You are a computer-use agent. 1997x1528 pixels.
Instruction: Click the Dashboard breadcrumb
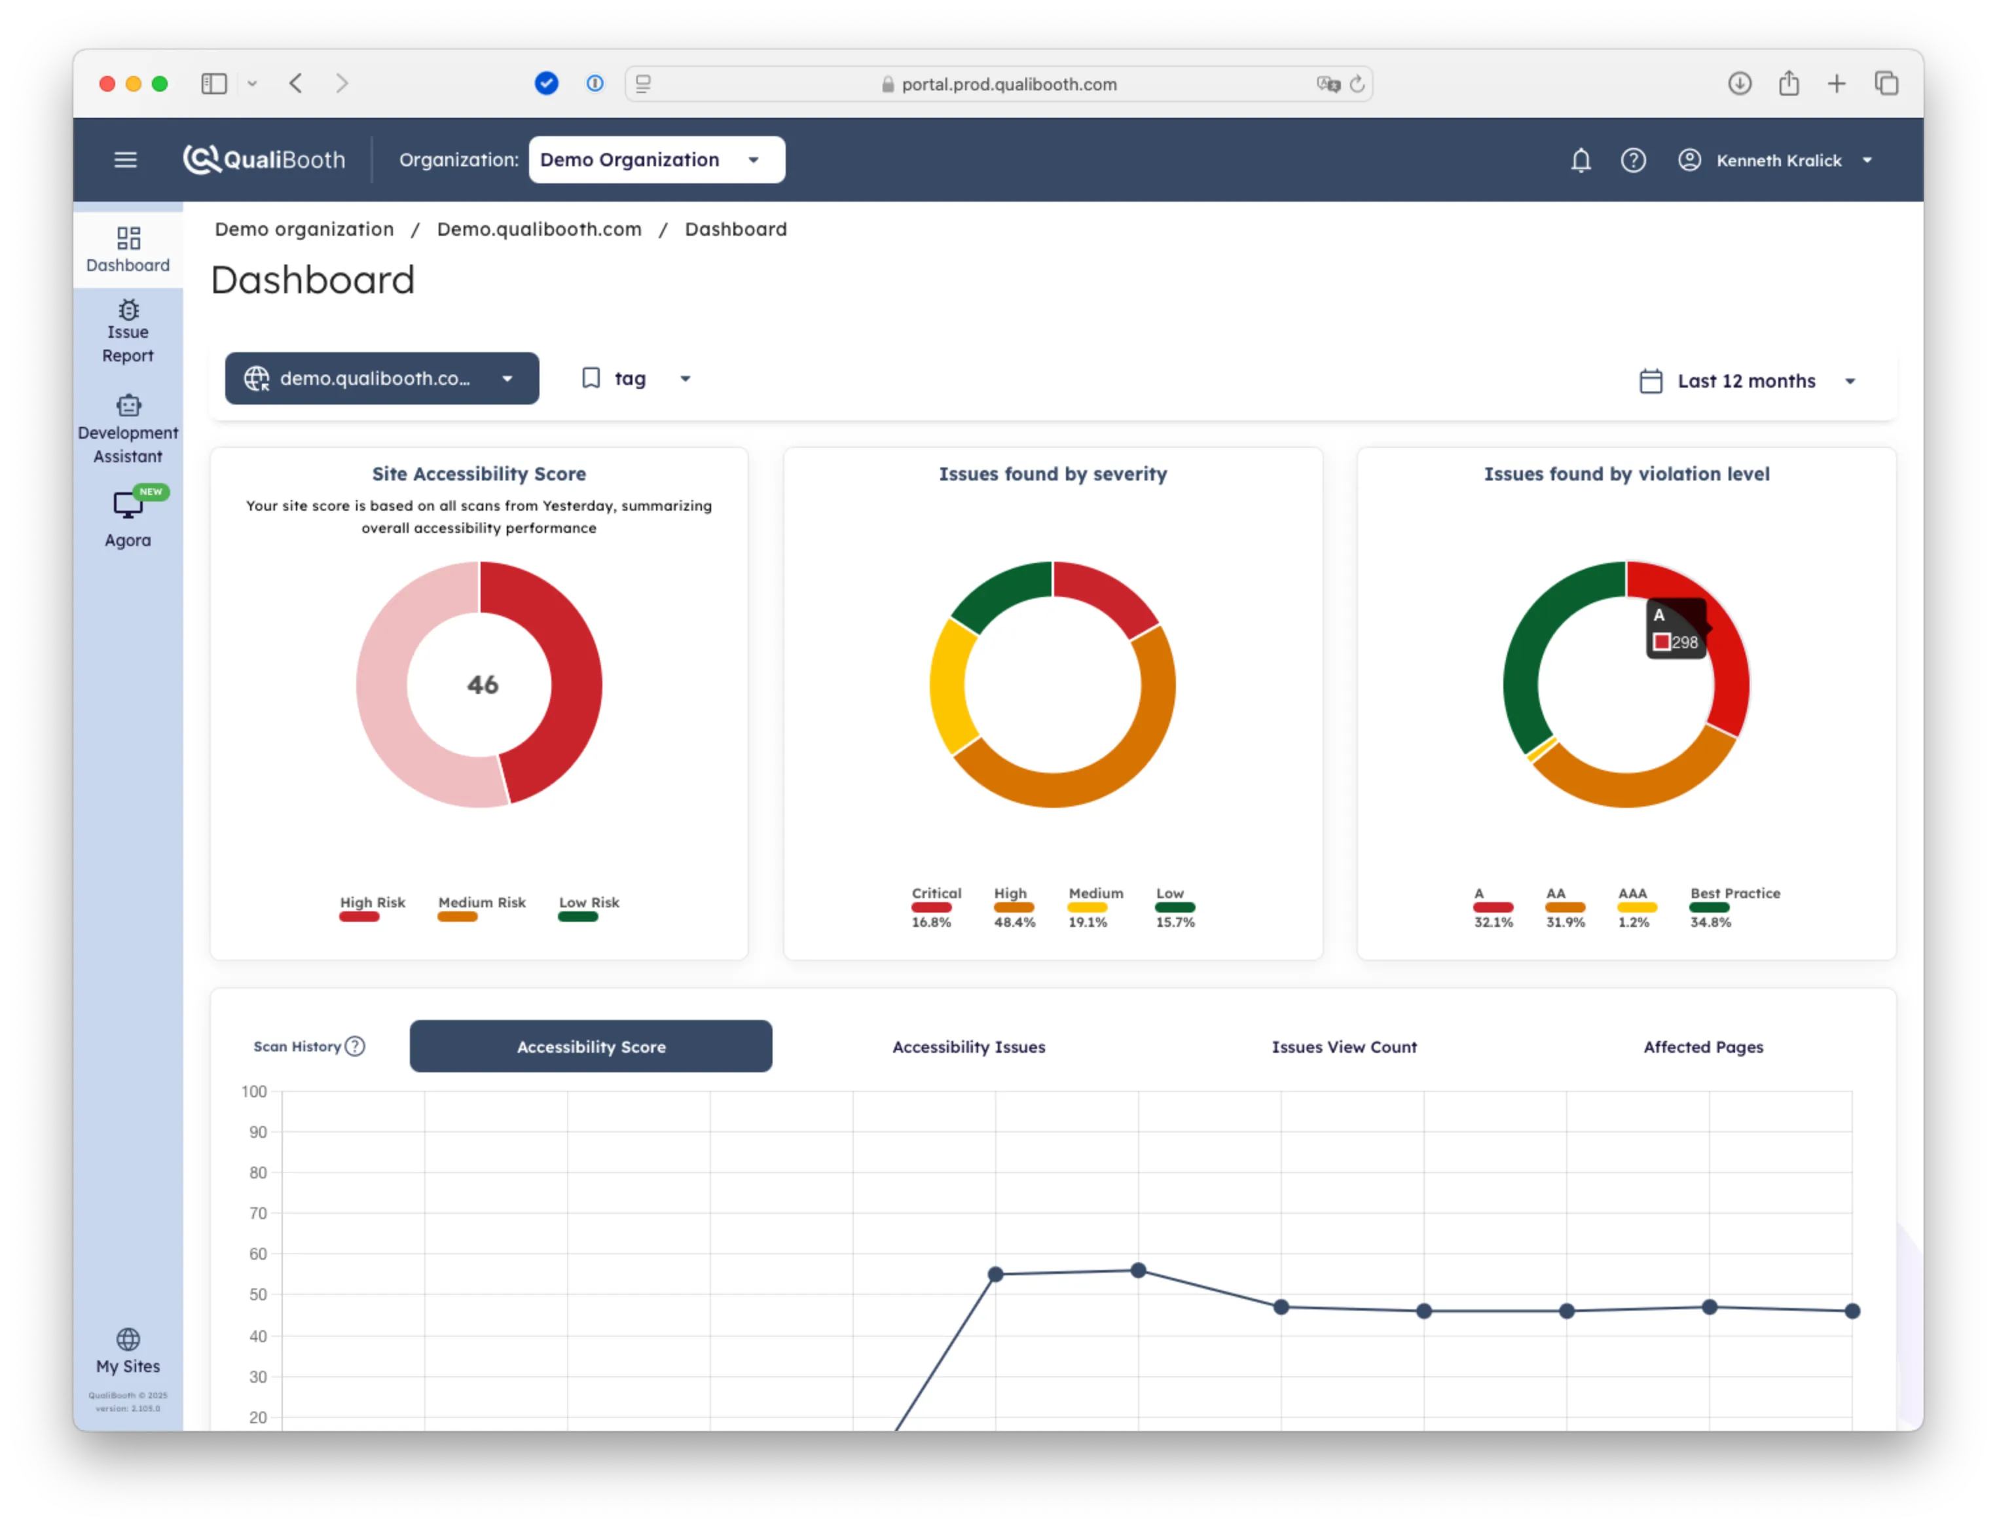pyautogui.click(x=737, y=229)
